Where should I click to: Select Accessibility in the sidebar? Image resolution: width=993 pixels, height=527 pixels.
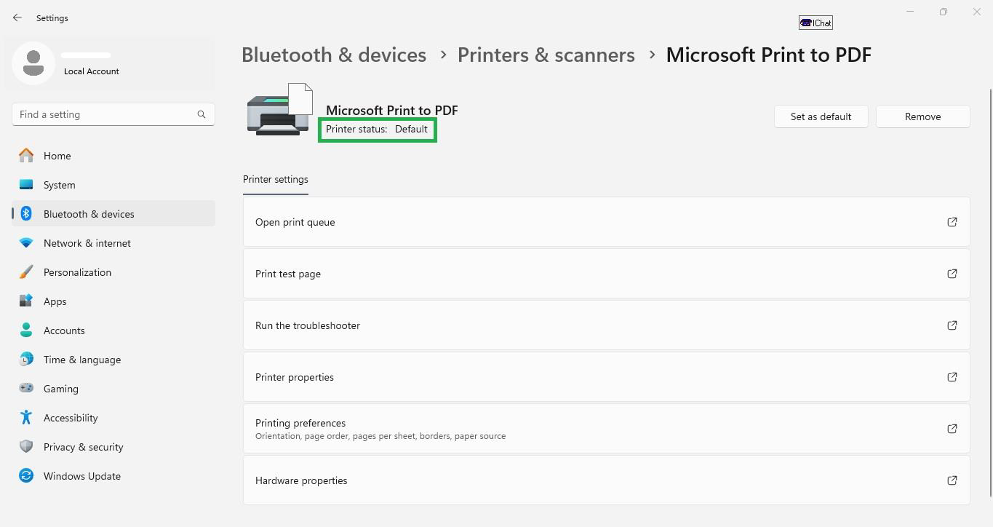[x=70, y=418]
